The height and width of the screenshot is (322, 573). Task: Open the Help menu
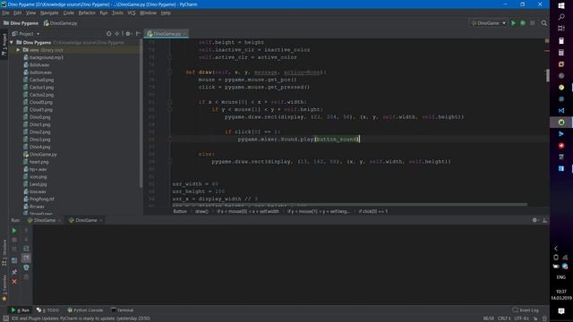[x=166, y=13]
